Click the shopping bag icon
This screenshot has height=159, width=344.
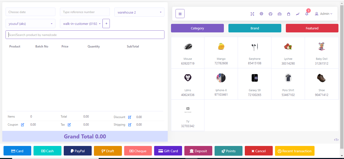pyautogui.click(x=289, y=14)
